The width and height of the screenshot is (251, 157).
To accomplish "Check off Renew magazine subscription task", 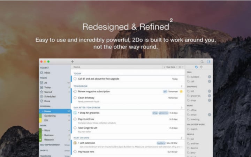I will pyautogui.click(x=75, y=91).
